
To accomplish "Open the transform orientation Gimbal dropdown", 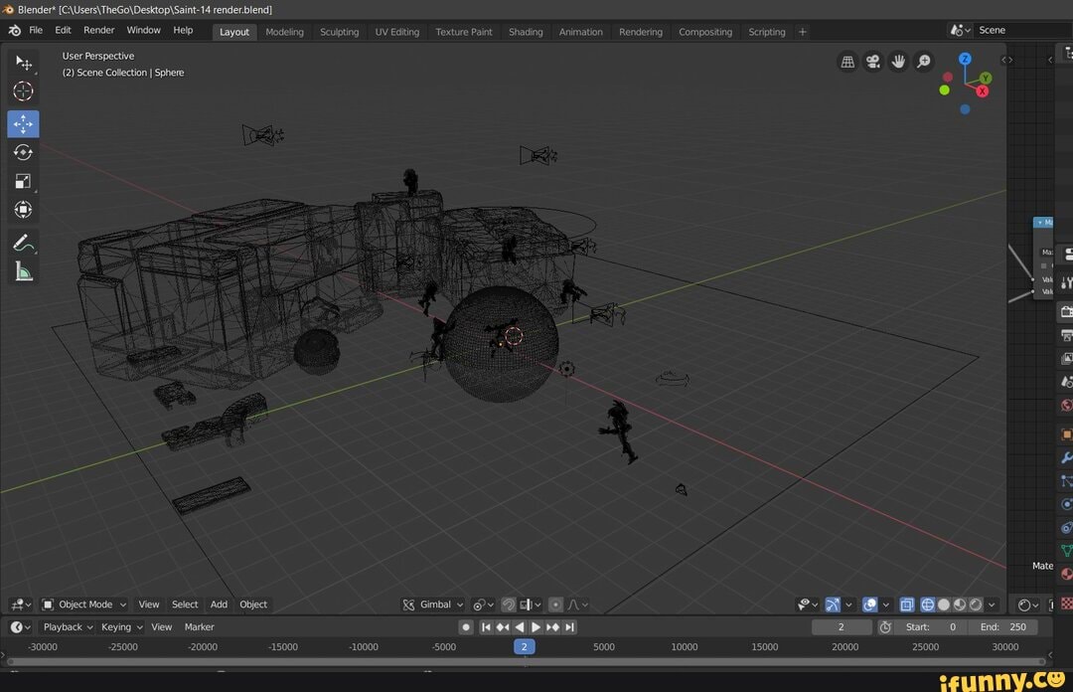I will click(x=433, y=604).
